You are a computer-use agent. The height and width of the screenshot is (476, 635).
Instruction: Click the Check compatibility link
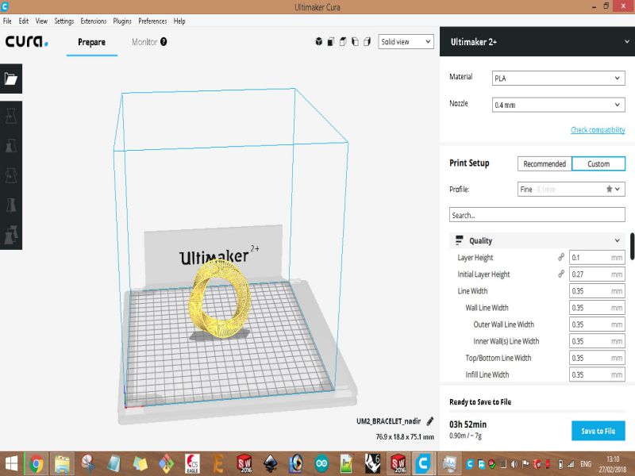pyautogui.click(x=598, y=130)
